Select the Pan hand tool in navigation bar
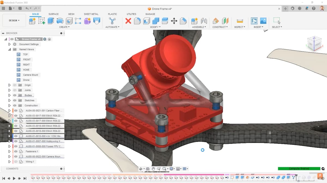 click(153, 169)
